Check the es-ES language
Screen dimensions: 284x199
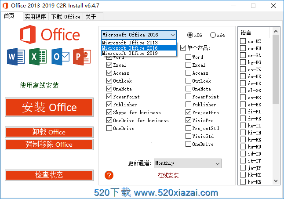[x=243, y=98]
